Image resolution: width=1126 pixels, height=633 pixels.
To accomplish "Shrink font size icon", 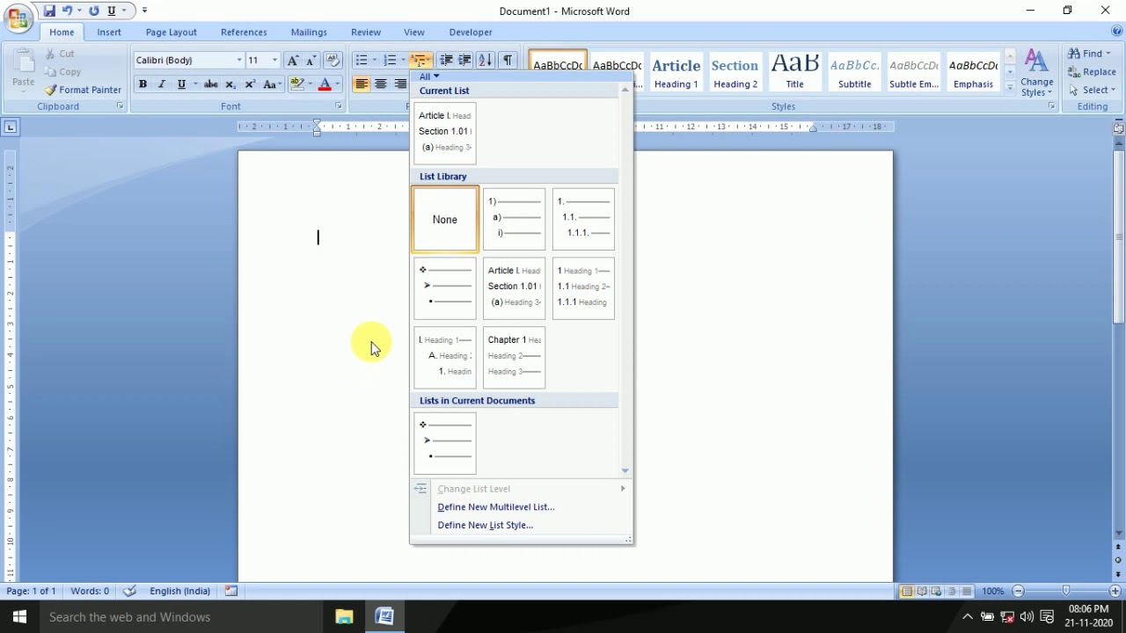I will point(311,61).
